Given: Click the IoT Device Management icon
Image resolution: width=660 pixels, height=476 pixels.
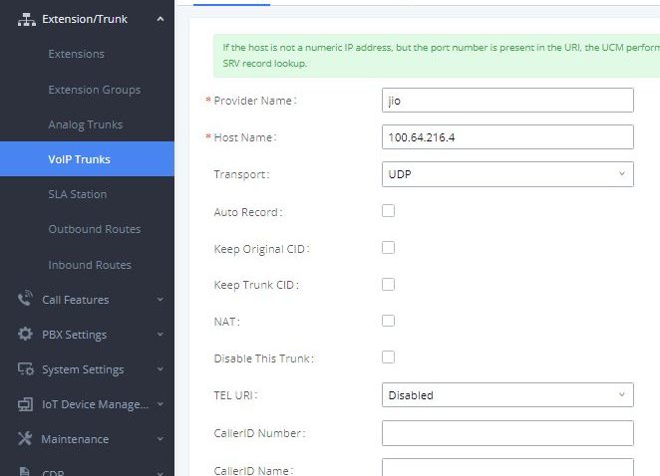Looking at the screenshot, I should point(26,404).
